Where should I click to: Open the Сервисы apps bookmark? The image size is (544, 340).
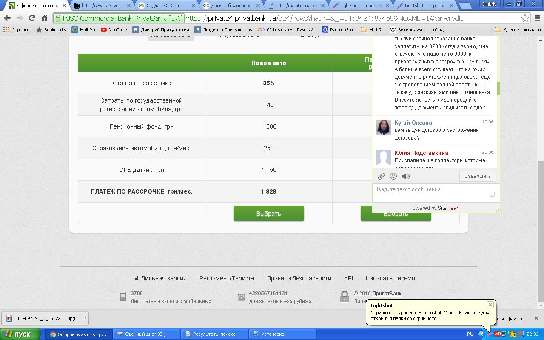point(17,30)
